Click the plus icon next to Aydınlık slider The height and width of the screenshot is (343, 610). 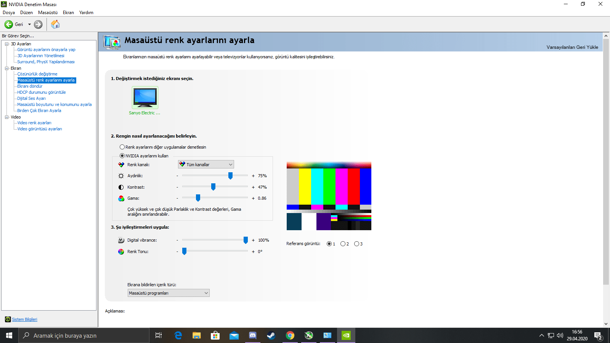coord(253,176)
